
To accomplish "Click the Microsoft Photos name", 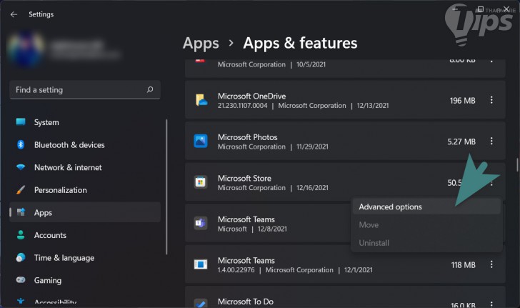I will click(x=247, y=137).
